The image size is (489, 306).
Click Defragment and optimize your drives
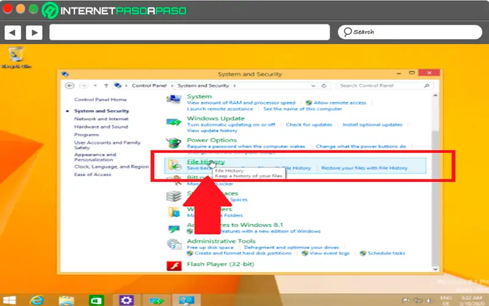(292, 247)
